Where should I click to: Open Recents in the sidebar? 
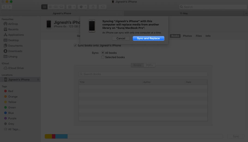[x=11, y=29]
